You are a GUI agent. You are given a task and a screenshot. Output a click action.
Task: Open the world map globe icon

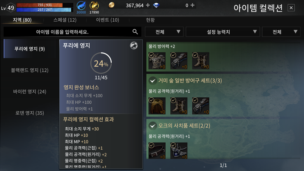point(134,46)
